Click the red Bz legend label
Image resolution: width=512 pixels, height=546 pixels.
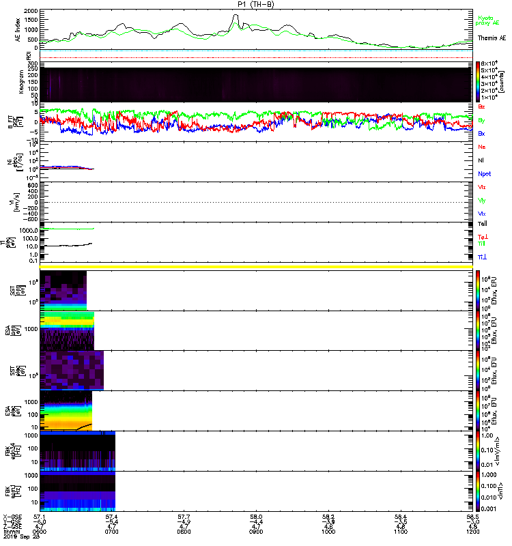click(x=481, y=106)
